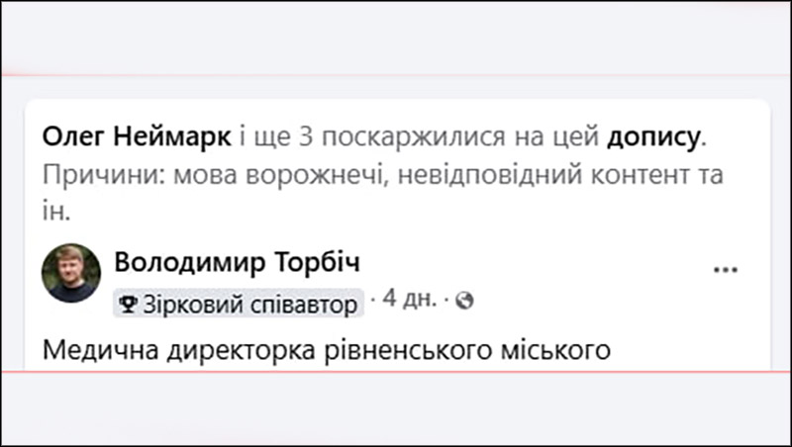The image size is (792, 447).
Task: Open the reported post via the 'допису' link
Action: [653, 137]
